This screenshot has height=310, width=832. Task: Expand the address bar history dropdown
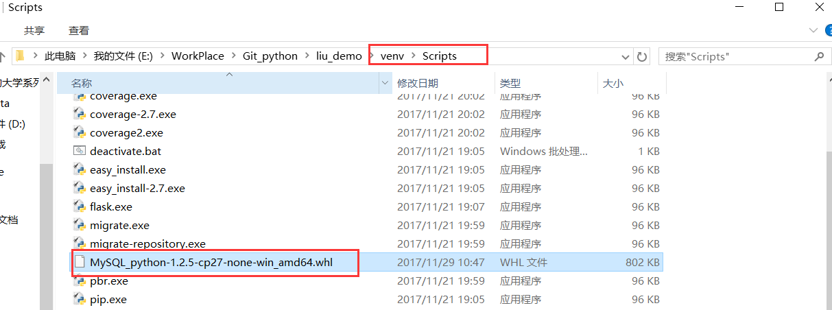tap(625, 57)
